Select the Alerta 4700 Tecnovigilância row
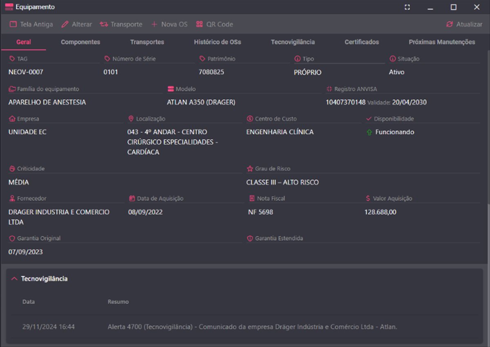Image resolution: width=490 pixels, height=347 pixels. [245, 327]
